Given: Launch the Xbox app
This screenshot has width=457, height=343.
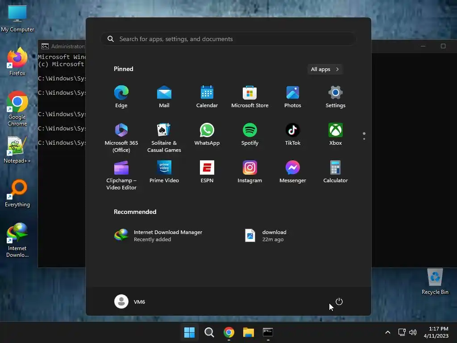Looking at the screenshot, I should [336, 134].
